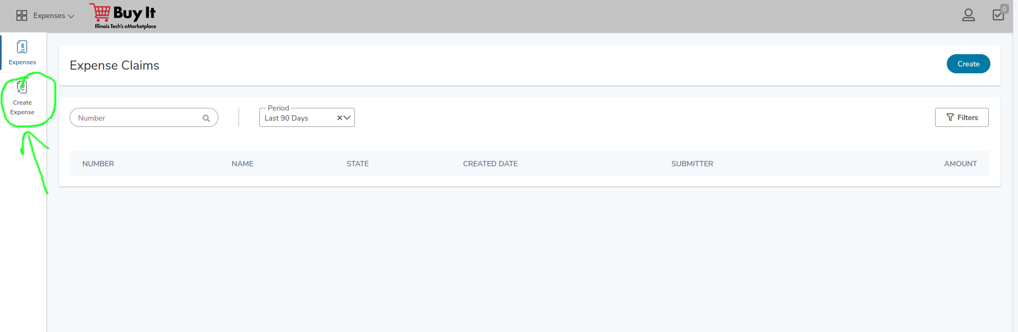Open the user profile icon
The image size is (1018, 332).
tap(969, 15)
